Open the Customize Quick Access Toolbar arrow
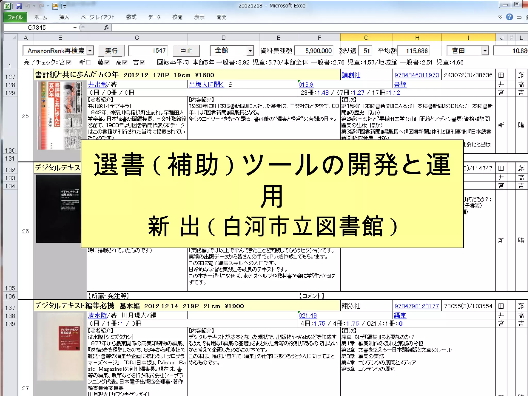 pos(65,6)
